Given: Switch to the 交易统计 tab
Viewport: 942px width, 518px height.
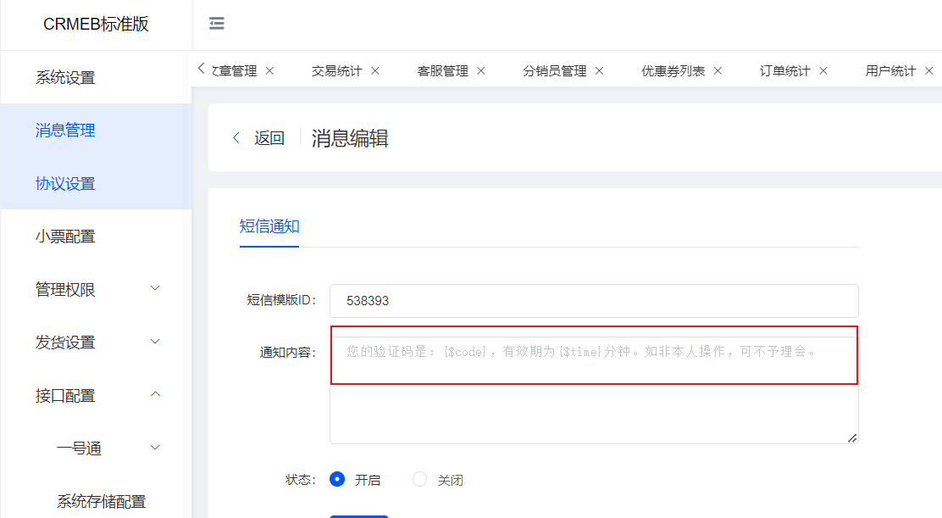Looking at the screenshot, I should (x=336, y=71).
